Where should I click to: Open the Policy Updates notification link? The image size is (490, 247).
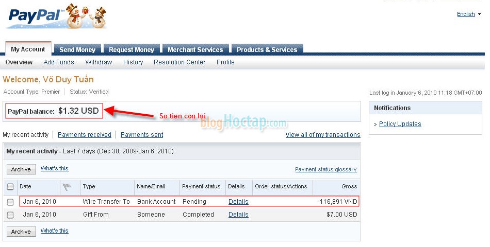[400, 124]
